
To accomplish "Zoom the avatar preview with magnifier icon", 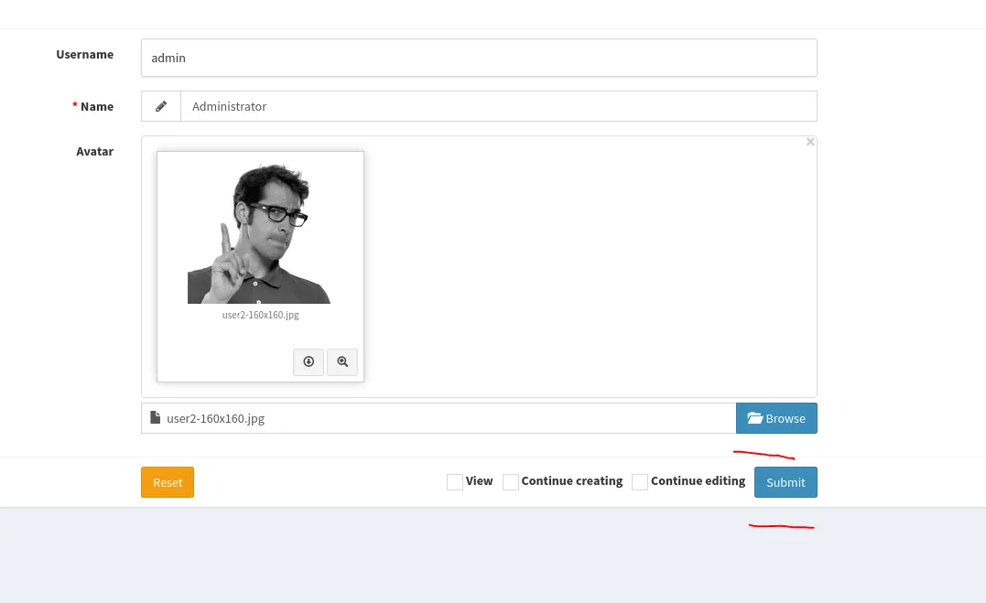I will click(x=342, y=361).
